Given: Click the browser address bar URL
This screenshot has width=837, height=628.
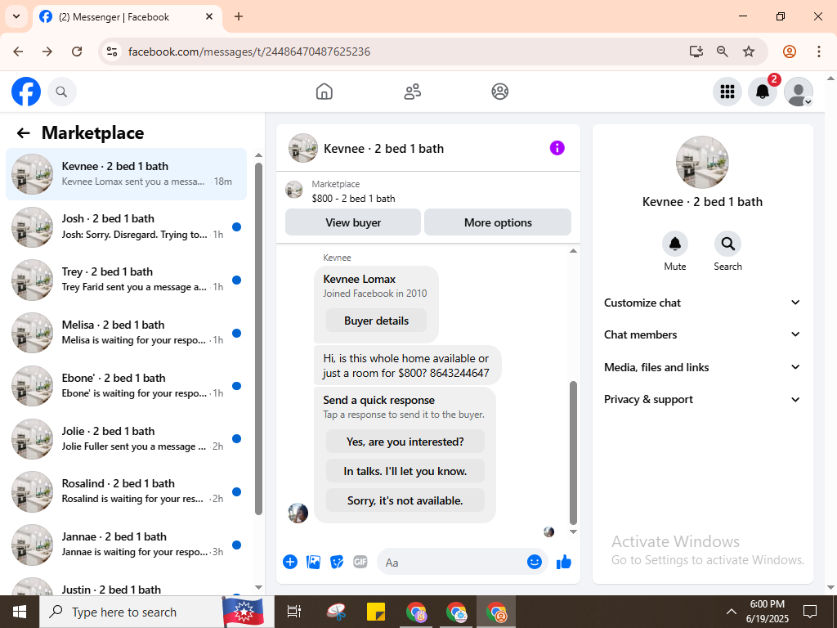Looking at the screenshot, I should tap(249, 52).
